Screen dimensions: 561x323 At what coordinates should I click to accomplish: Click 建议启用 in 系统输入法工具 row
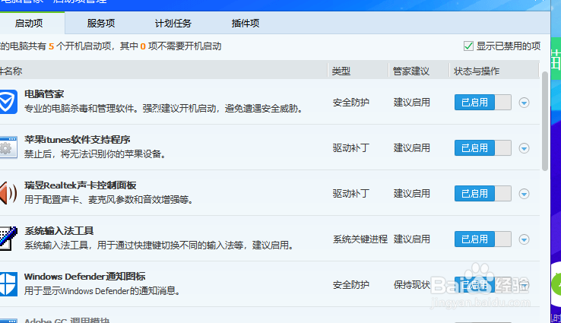tap(412, 239)
